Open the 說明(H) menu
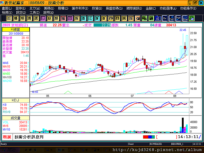This screenshot has height=153, width=204. (x=48, y=13)
